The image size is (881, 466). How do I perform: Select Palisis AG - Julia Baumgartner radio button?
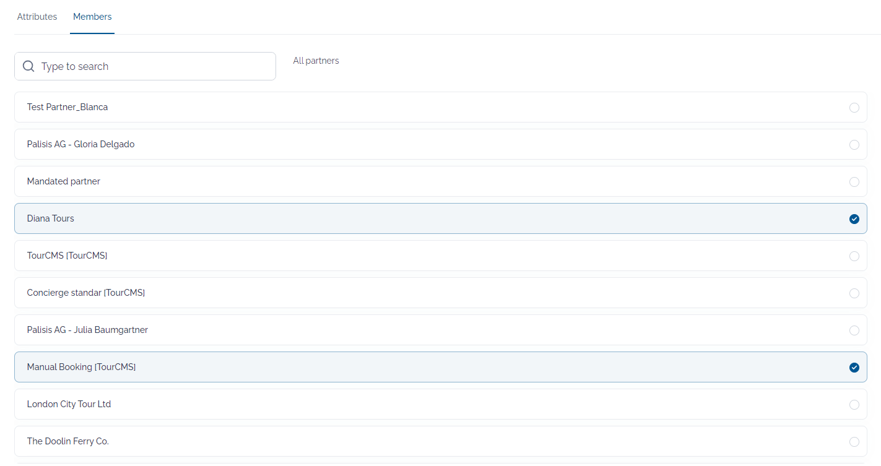pos(854,330)
